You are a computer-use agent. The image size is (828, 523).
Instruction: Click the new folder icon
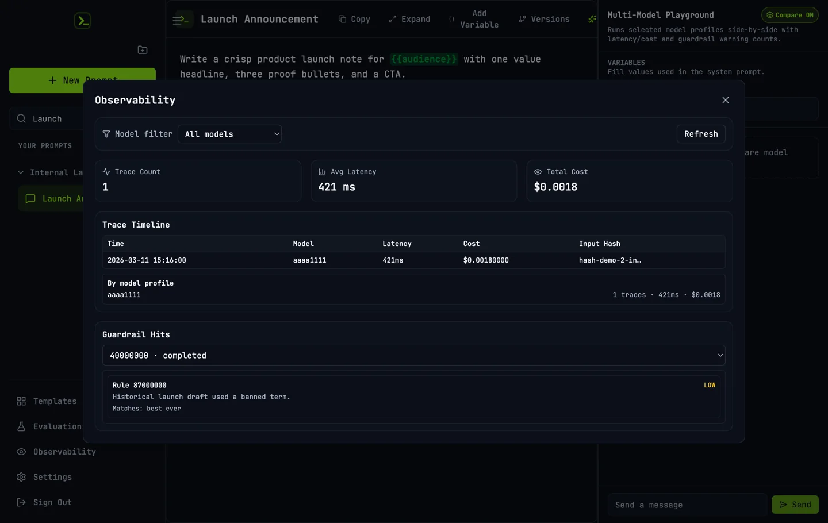[143, 50]
